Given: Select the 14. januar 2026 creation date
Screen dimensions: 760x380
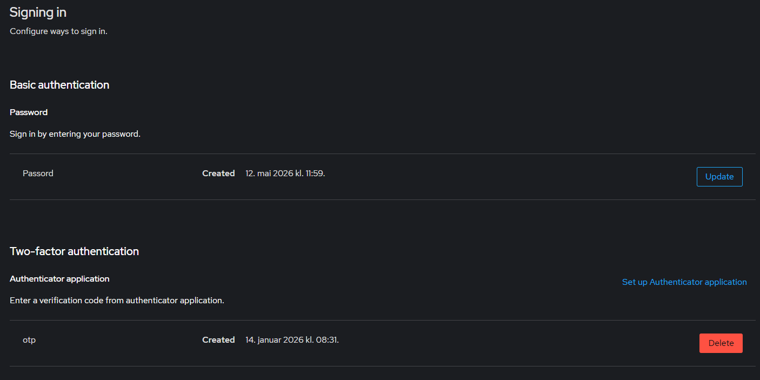Looking at the screenshot, I should (292, 340).
